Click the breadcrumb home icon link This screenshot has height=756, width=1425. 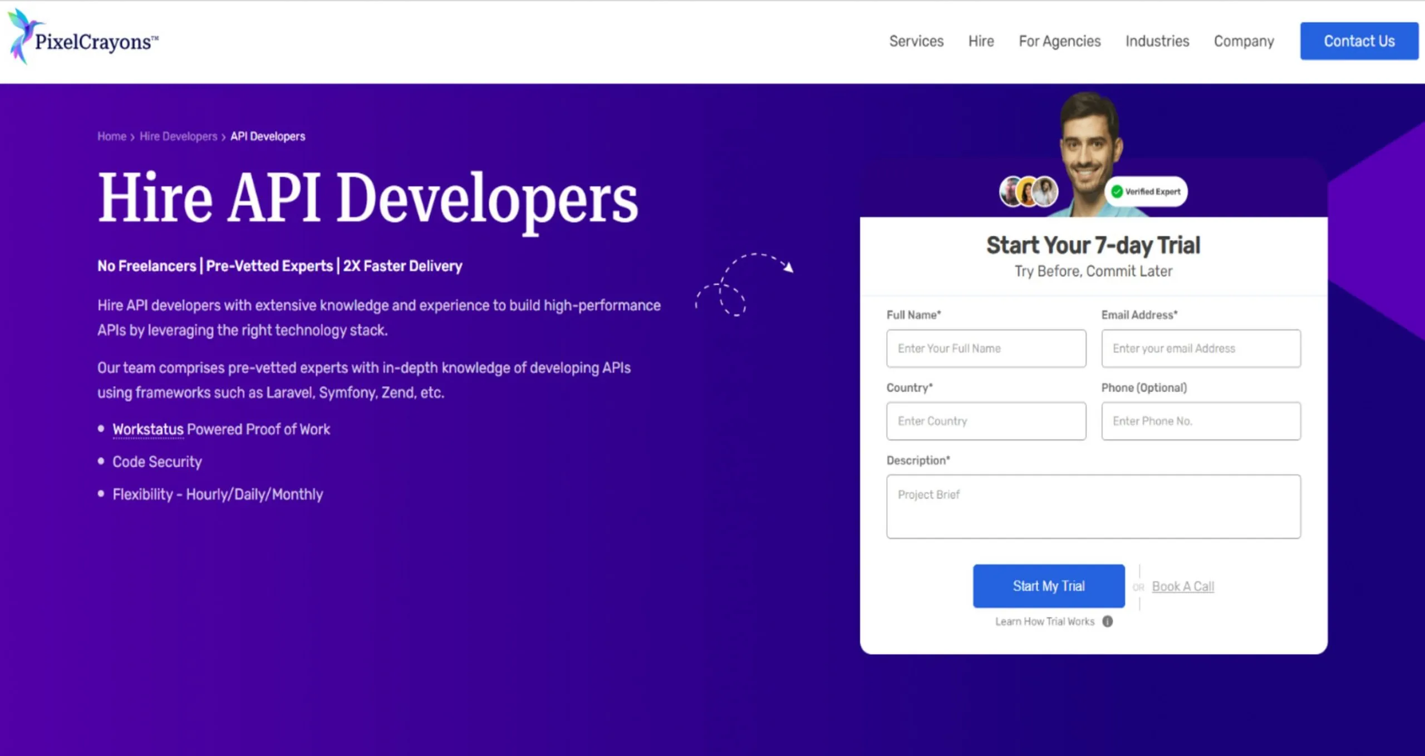pos(112,136)
